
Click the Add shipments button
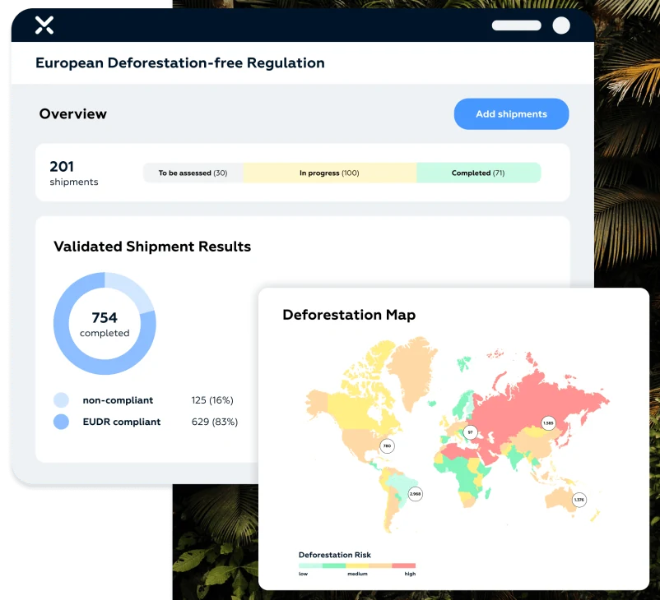point(511,114)
